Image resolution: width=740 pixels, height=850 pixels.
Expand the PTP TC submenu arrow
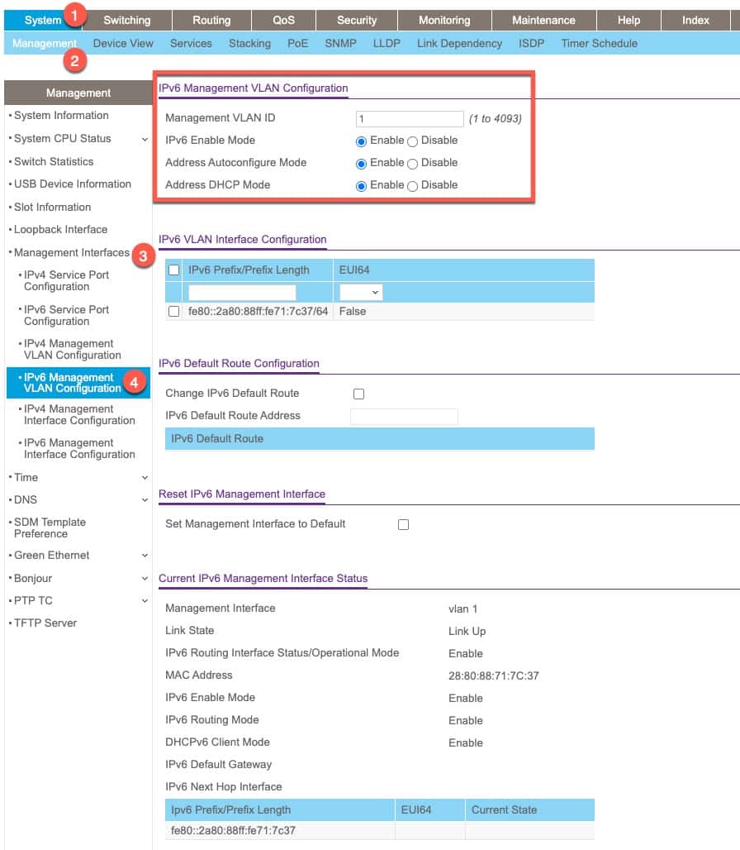(x=145, y=600)
